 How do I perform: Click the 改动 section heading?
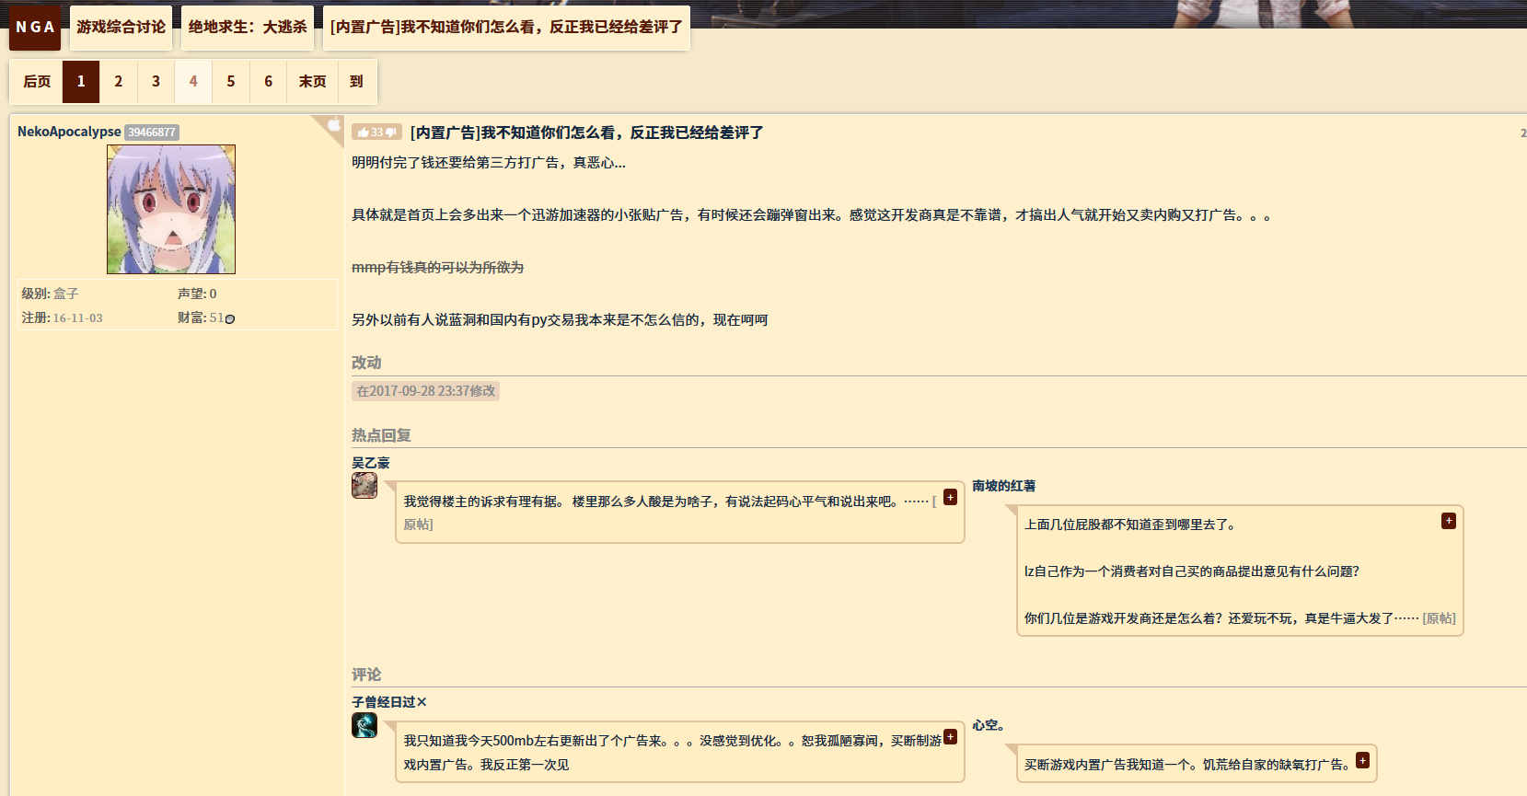pyautogui.click(x=366, y=363)
